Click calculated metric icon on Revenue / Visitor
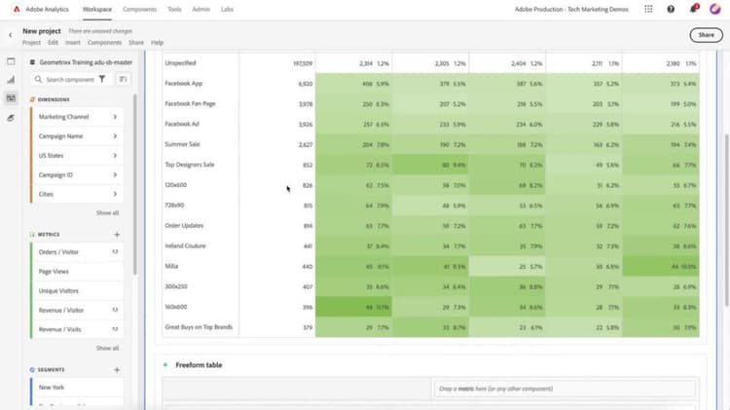This screenshot has height=410, width=730. click(115, 310)
